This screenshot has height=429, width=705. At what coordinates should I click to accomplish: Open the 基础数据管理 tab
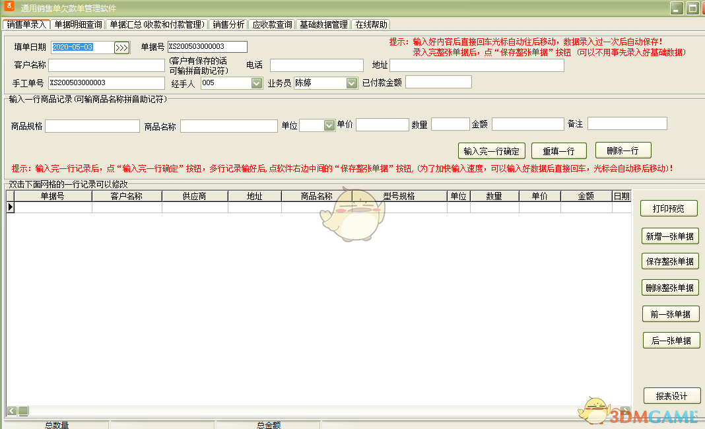pos(323,24)
